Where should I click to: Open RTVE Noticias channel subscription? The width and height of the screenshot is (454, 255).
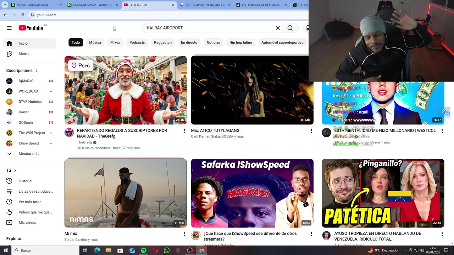pos(30,102)
